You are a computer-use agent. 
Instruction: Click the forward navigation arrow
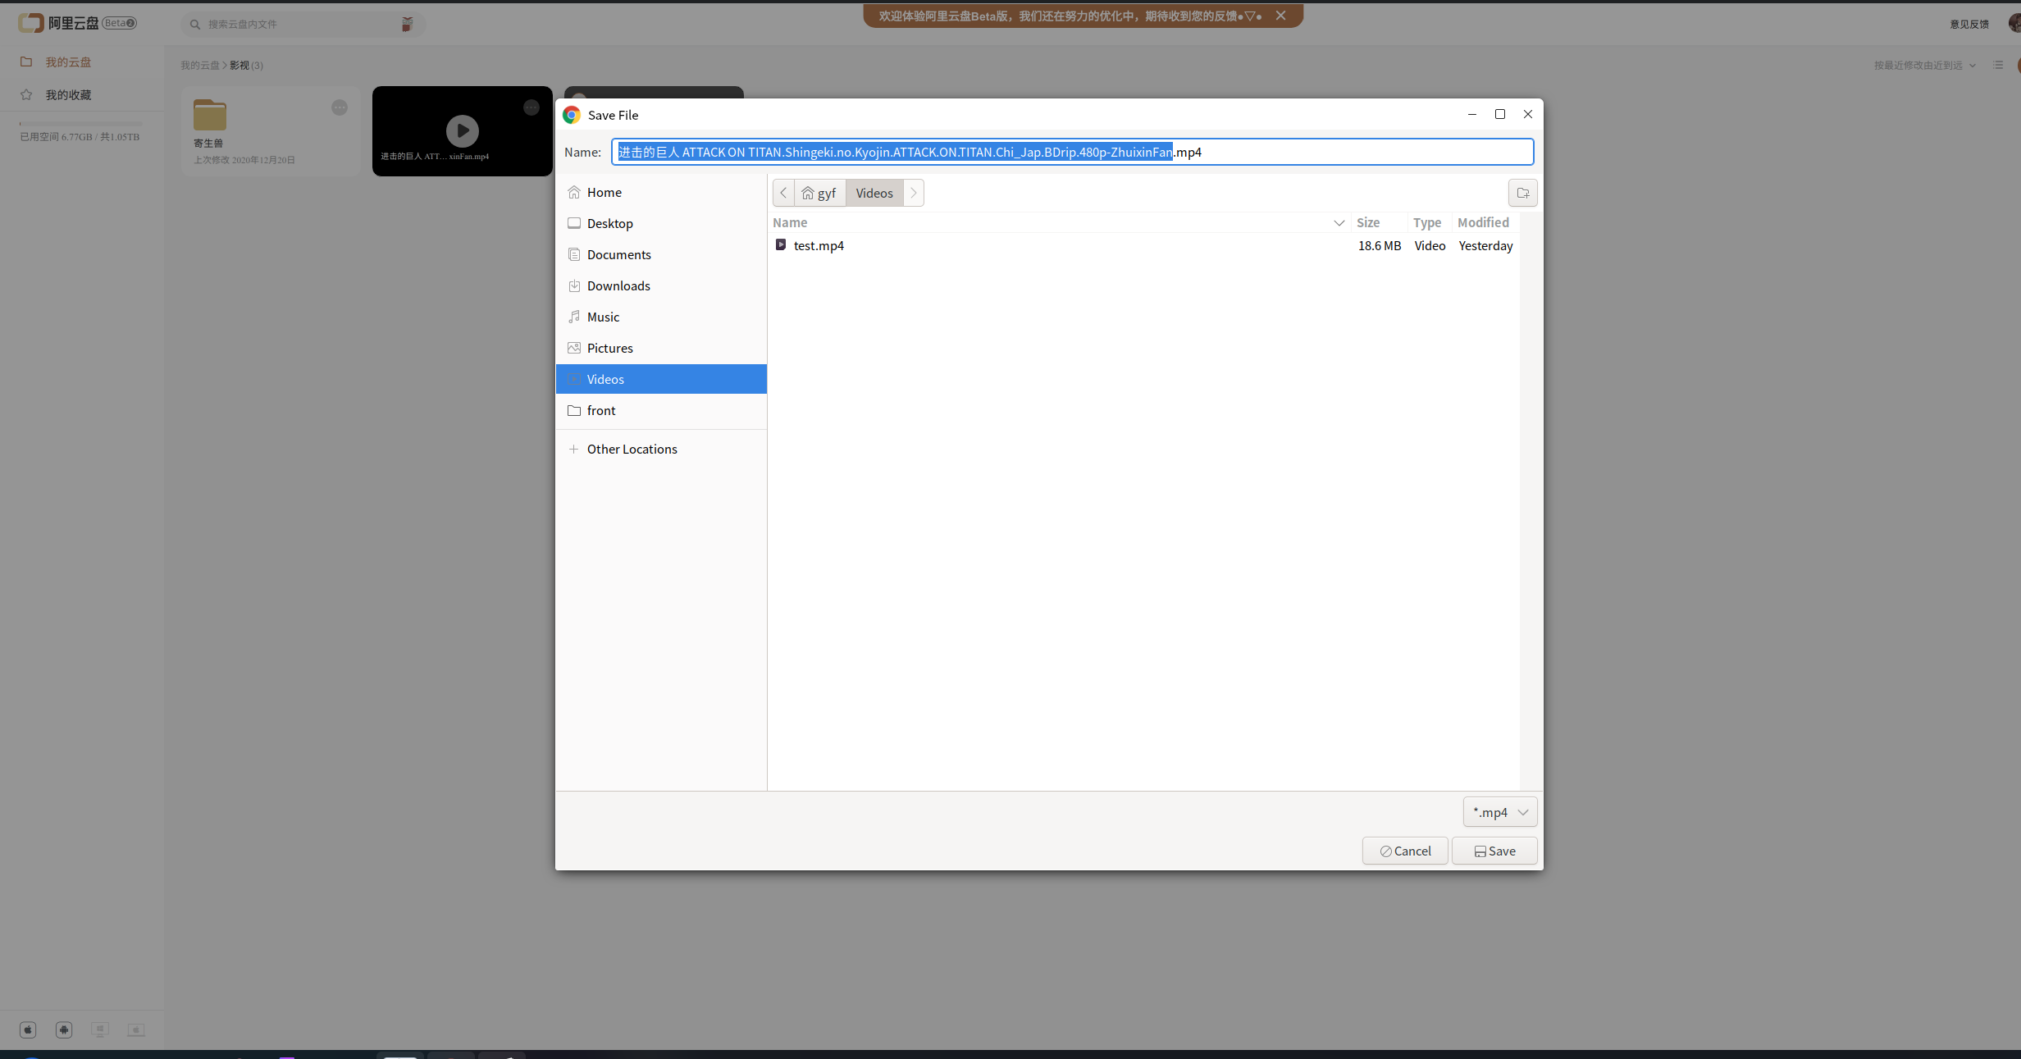coord(913,193)
